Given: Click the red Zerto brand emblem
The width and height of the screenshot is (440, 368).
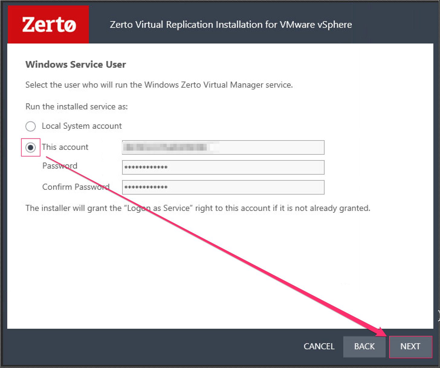Looking at the screenshot, I should coord(48,24).
